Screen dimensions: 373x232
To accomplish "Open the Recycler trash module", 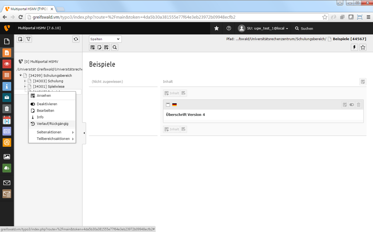I will pyautogui.click(x=7, y=109).
